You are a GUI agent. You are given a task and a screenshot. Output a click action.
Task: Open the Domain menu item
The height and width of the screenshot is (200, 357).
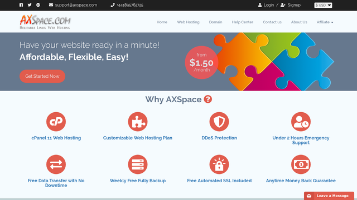216,22
